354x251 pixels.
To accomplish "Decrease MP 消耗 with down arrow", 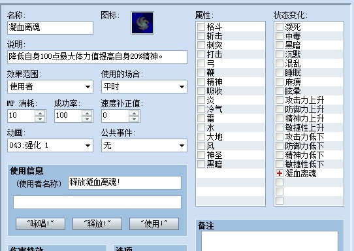I will (40, 119).
